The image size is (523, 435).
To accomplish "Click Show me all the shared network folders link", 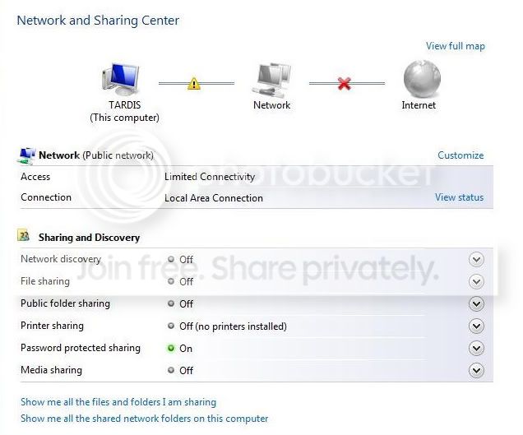I will pos(145,419).
